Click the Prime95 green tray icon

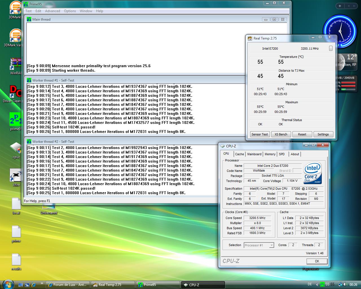322,284
